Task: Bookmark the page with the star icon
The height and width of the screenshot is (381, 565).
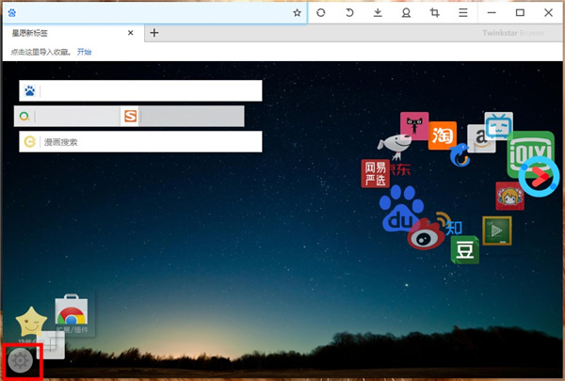Action: (x=297, y=13)
